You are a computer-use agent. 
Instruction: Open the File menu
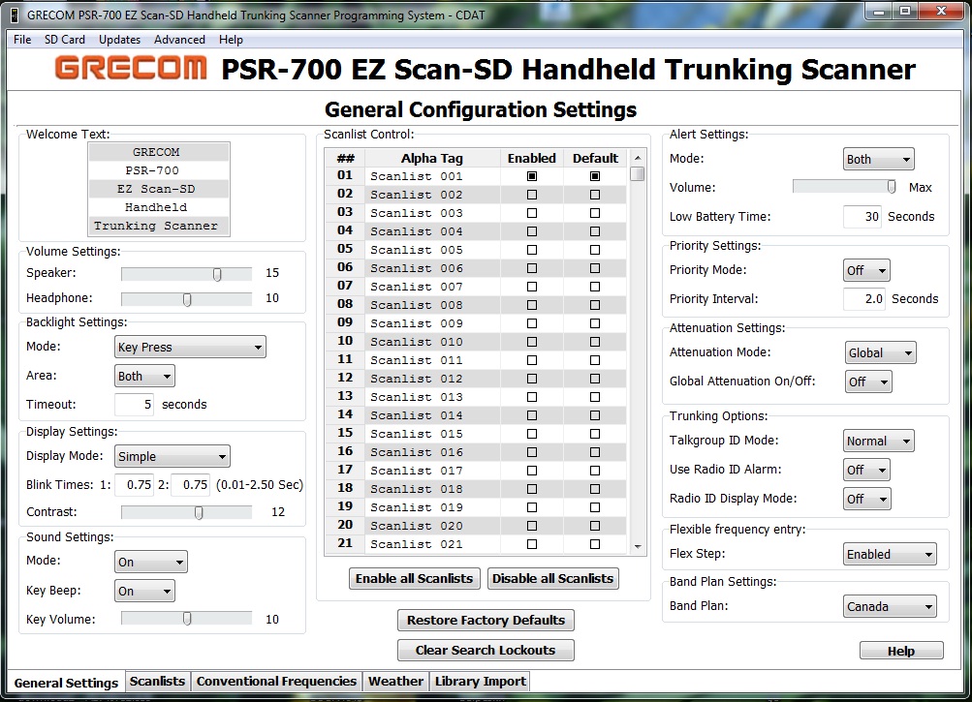tap(22, 40)
